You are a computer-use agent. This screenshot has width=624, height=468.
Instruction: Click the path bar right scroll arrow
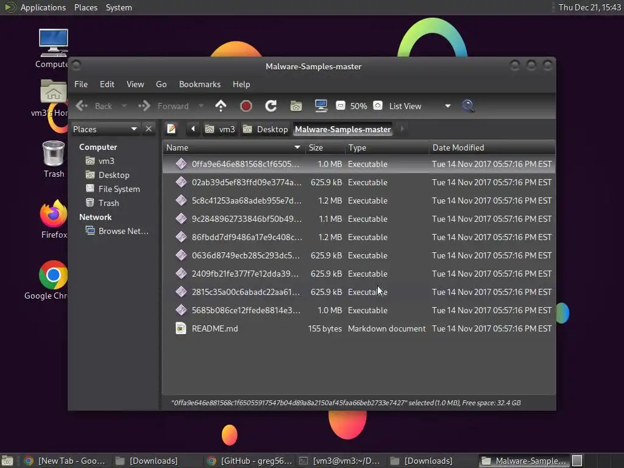(402, 129)
